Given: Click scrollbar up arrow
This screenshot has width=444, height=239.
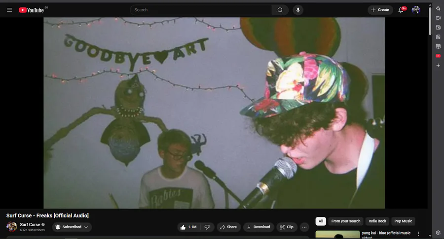Looking at the screenshot, I should pyautogui.click(x=430, y=5).
